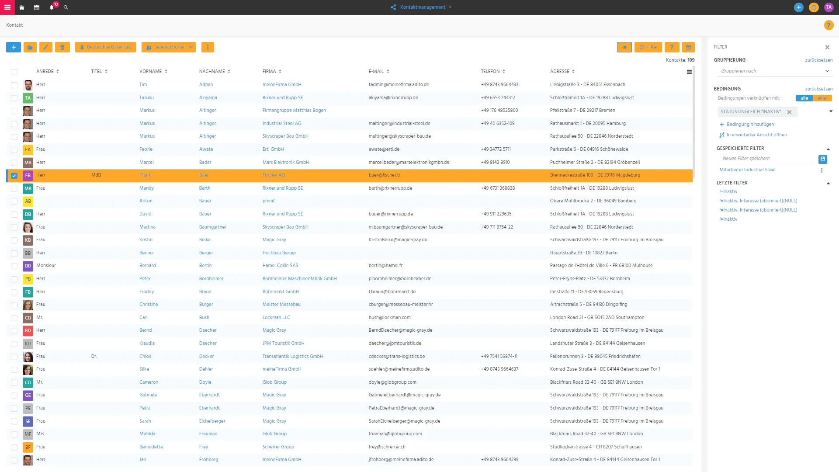Image resolution: width=839 pixels, height=472 pixels.
Task: Uncheck the Frank Baer row checkbox
Action: tap(14, 176)
